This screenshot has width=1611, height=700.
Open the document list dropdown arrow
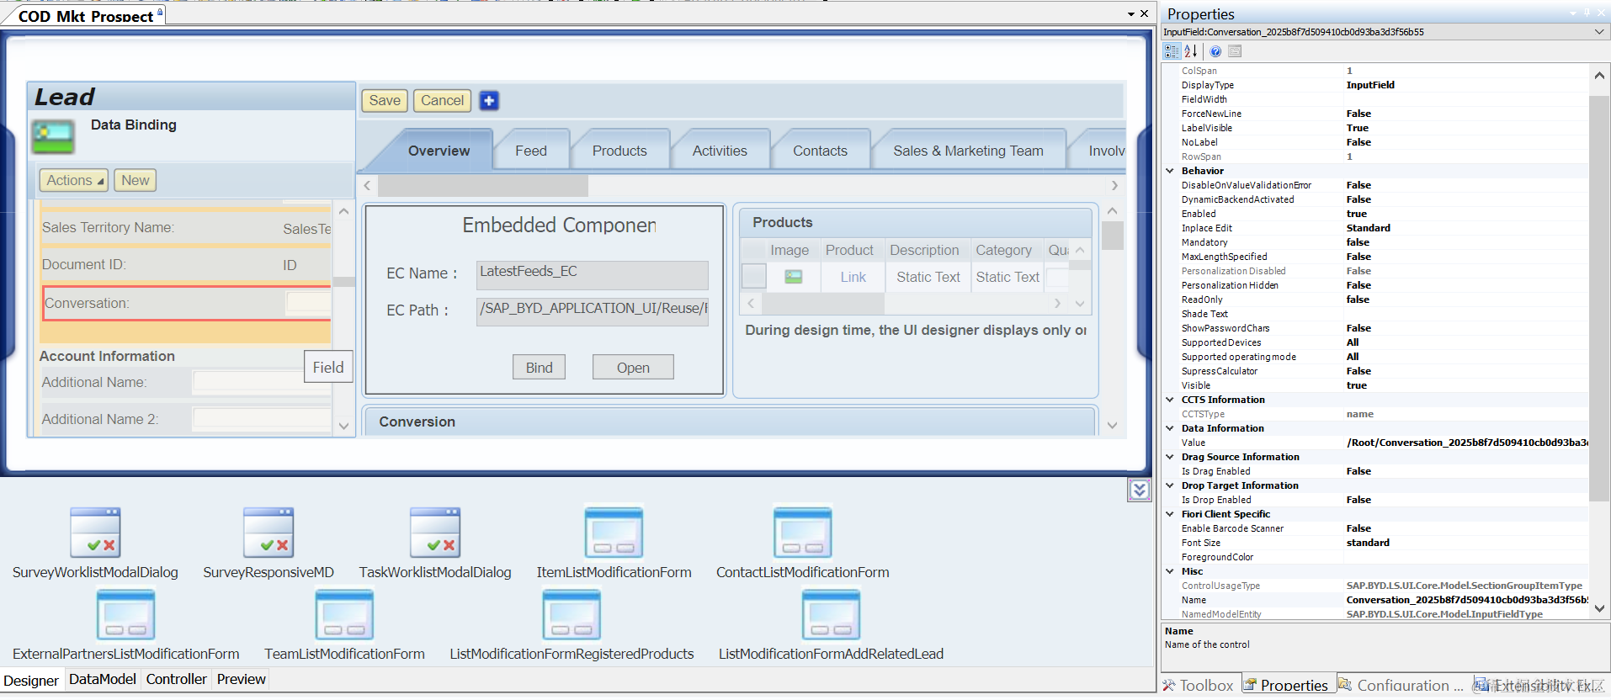click(x=1131, y=14)
